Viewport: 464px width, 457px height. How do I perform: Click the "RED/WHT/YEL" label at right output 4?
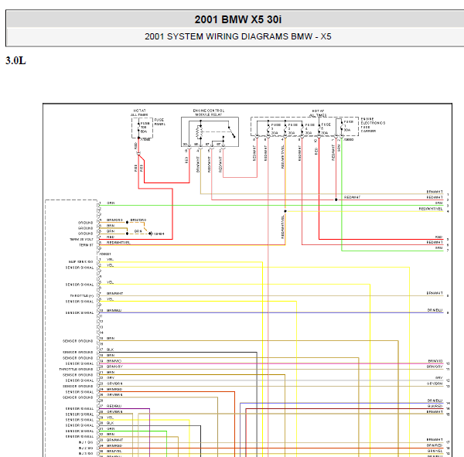click(x=431, y=209)
